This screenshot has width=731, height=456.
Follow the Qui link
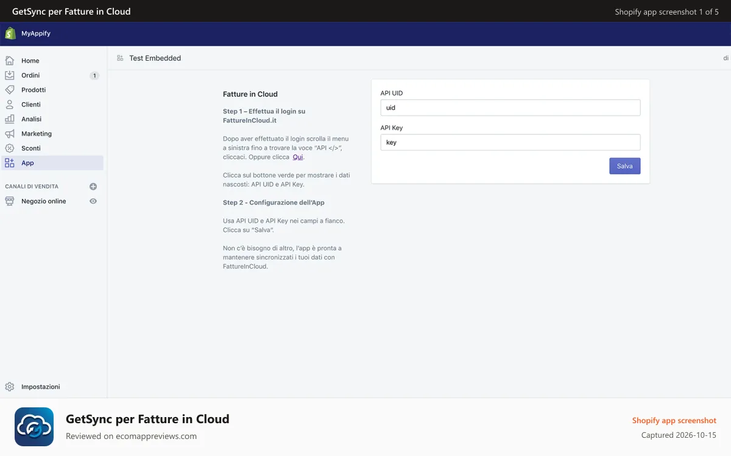pos(298,157)
